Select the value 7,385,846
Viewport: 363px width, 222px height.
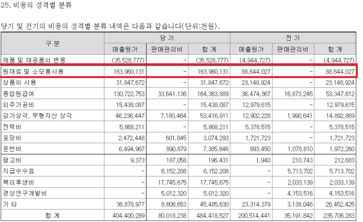coord(216,149)
